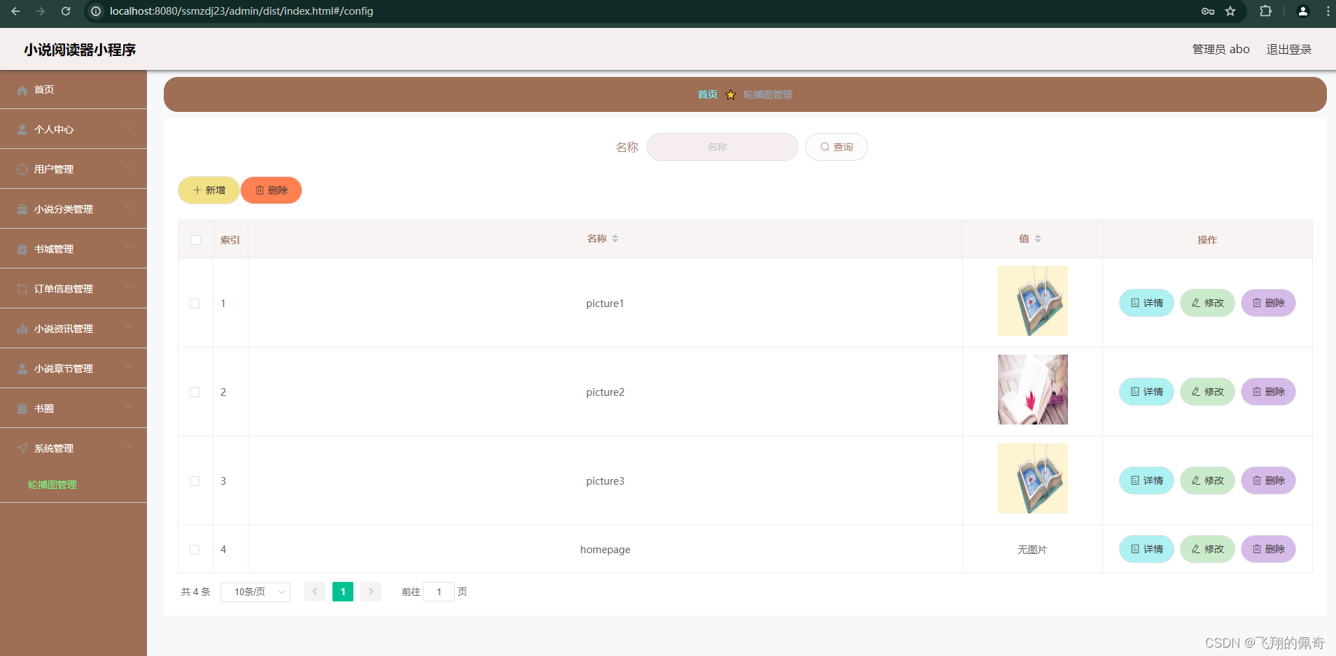Open the 10条/页 page size dropdown
Viewport: 1336px width, 656px height.
255,592
